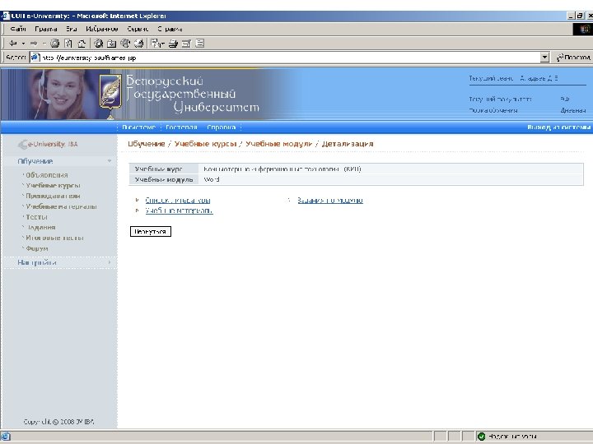
Task: Open the address bar dropdown arrow
Action: [544, 58]
